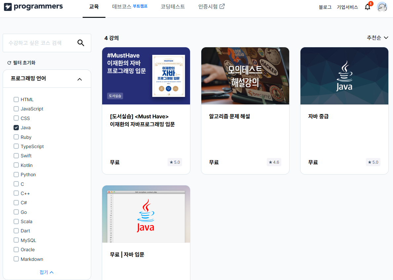Check the Markdown checkbox

(16, 259)
